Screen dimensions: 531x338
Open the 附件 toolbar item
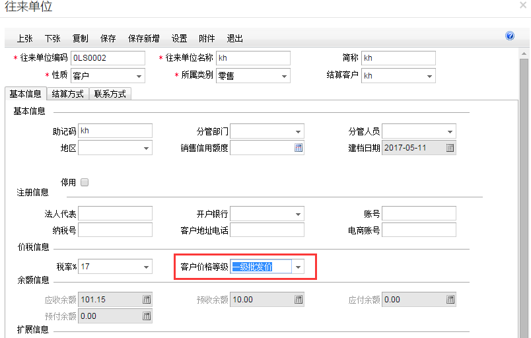pos(207,39)
